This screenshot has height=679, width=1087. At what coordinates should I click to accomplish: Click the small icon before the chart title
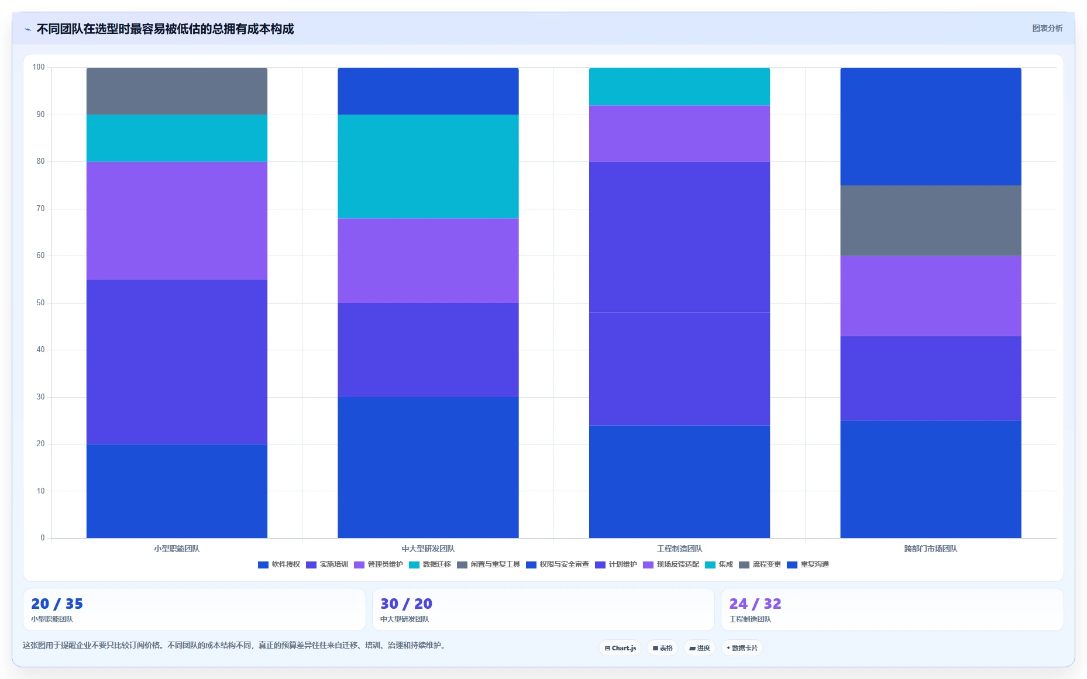[x=27, y=29]
